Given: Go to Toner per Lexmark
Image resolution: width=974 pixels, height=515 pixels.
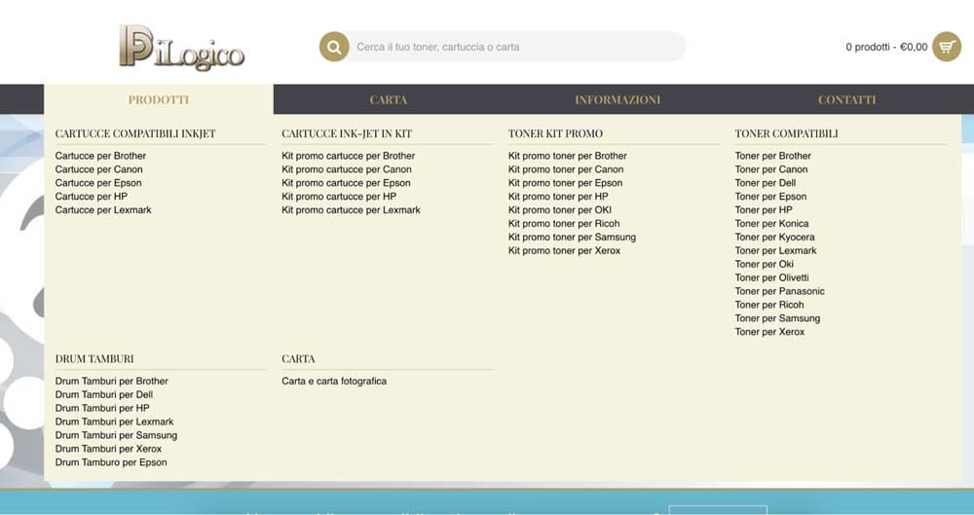Looking at the screenshot, I should [x=776, y=251].
